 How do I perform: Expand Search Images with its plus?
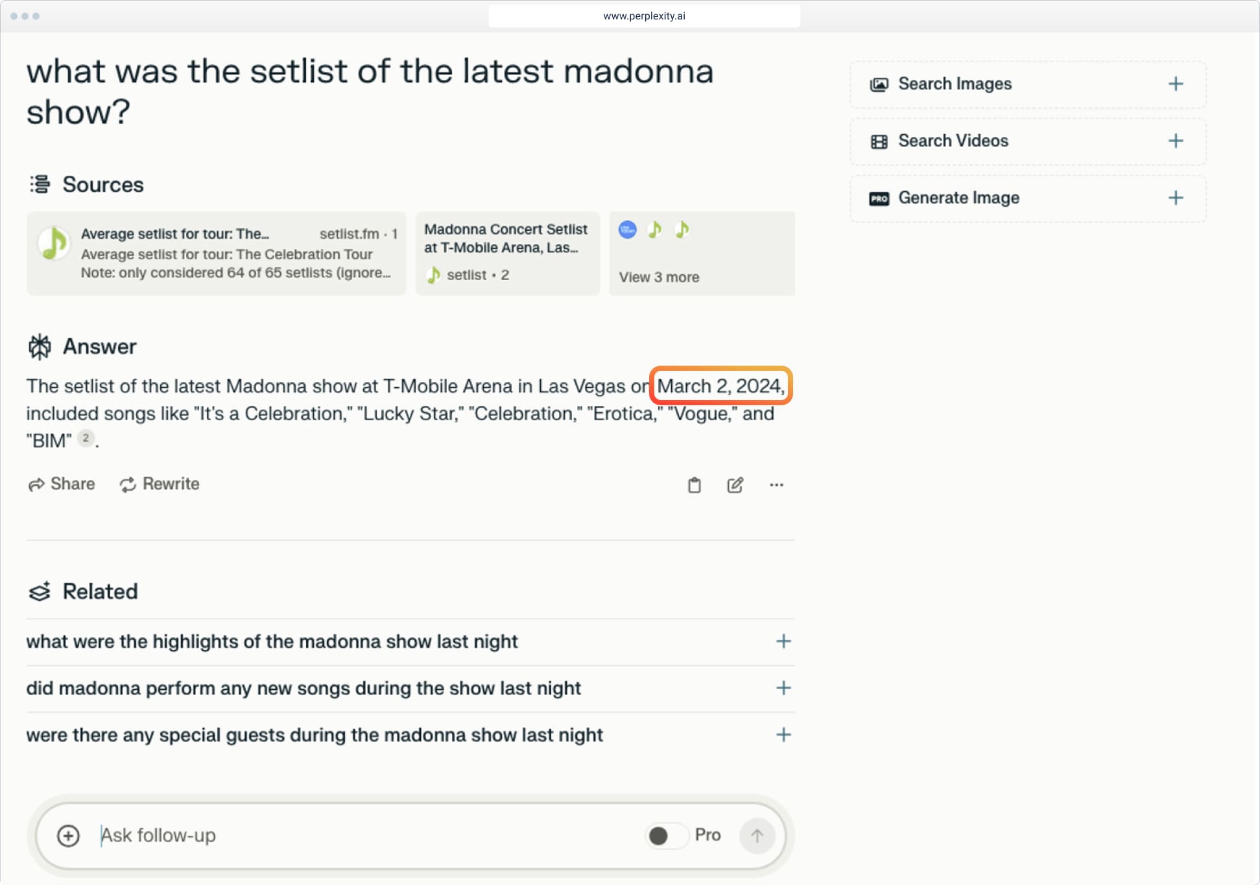[1175, 84]
